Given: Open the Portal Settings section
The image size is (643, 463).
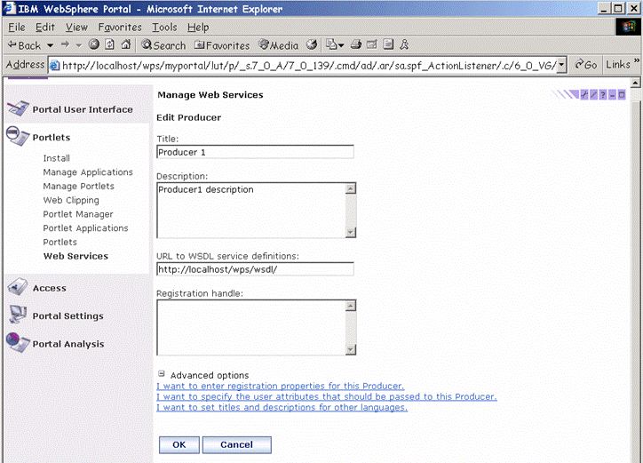Looking at the screenshot, I should pyautogui.click(x=68, y=316).
